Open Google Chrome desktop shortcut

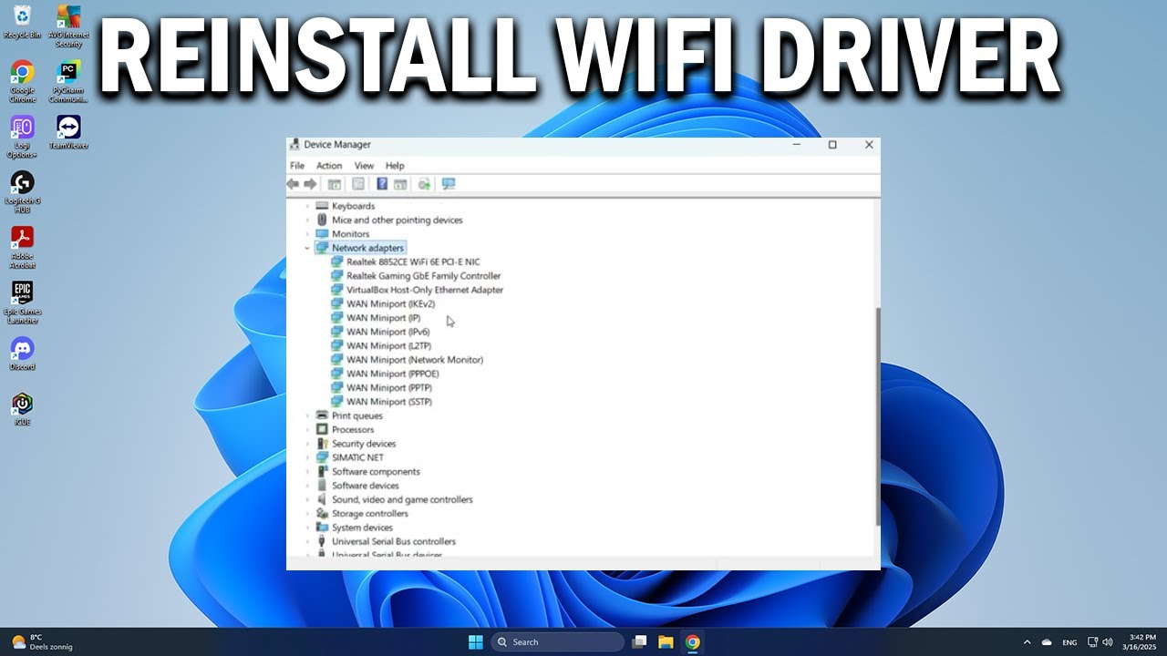(x=23, y=80)
